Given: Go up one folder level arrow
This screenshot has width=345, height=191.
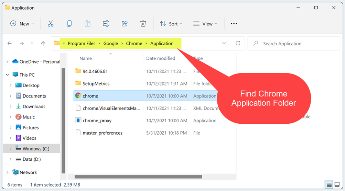Looking at the screenshot, I should click(x=43, y=43).
